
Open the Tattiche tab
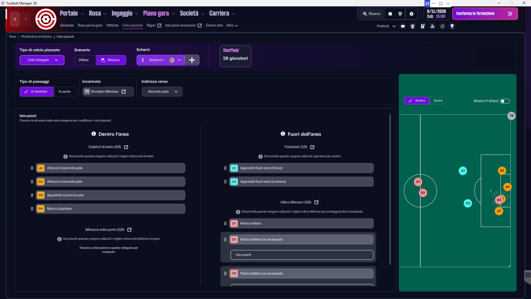[112, 25]
